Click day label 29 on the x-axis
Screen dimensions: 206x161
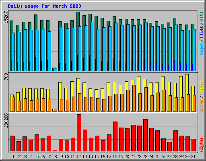[181, 157]
